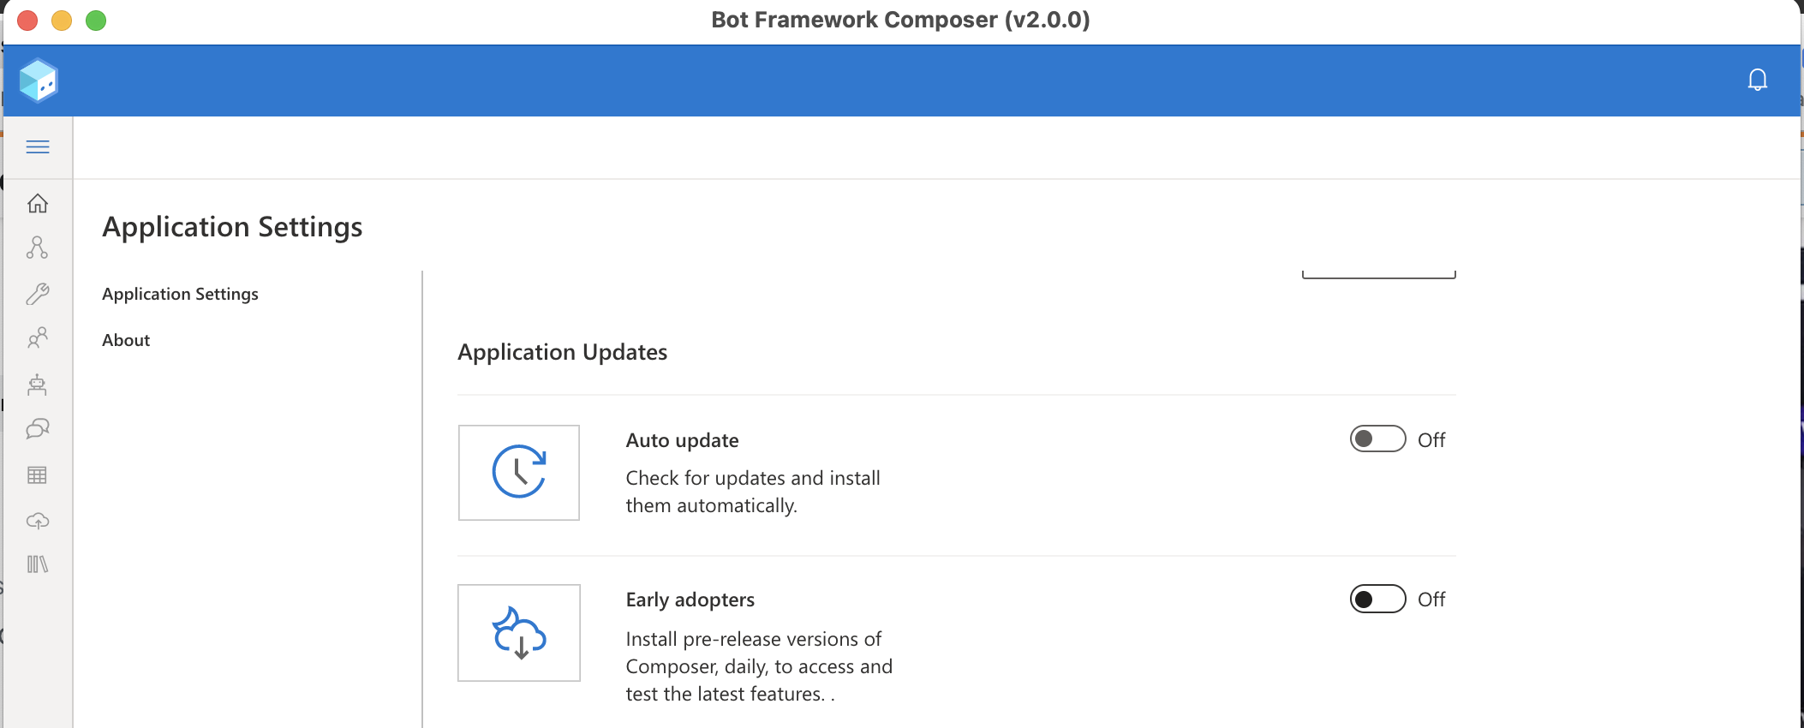Open the forms table icon in sidebar
Viewport: 1804px width, 728px height.
click(x=38, y=475)
